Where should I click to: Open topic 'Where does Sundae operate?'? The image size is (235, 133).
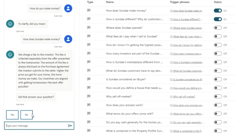click(x=124, y=28)
